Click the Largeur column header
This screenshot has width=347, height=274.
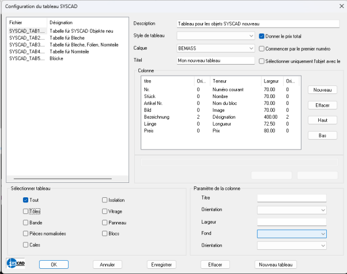[x=273, y=81]
